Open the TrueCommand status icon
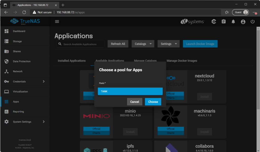This screenshot has width=260, height=152. 214,22
